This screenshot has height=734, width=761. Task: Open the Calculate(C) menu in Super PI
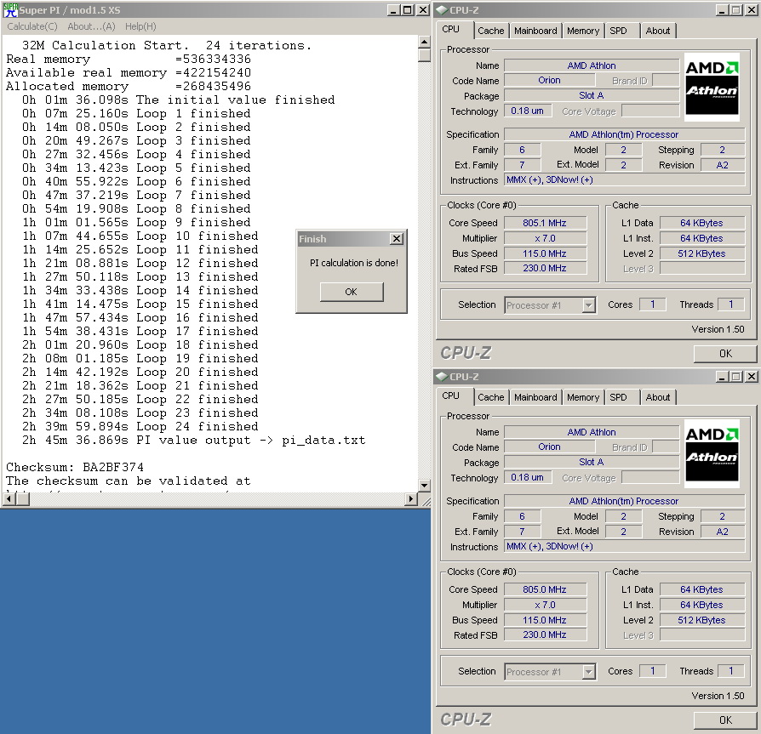click(32, 26)
